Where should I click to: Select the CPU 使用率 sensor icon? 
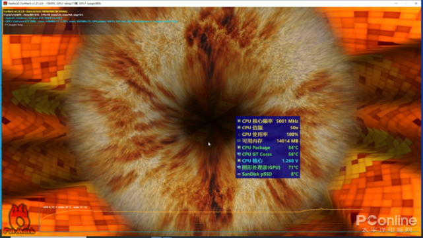point(239,134)
